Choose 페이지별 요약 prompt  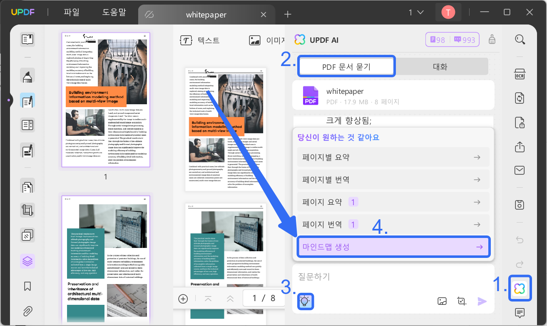point(394,157)
